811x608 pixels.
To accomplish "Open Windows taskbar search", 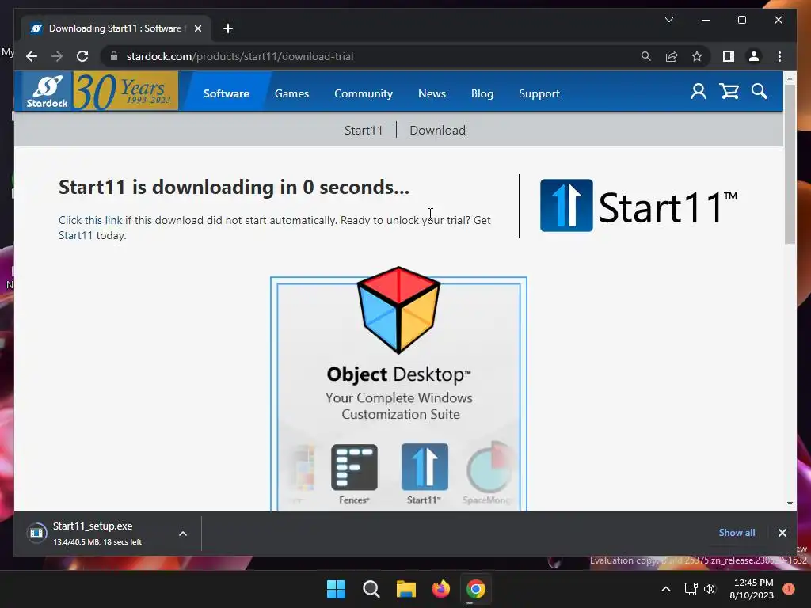I will tap(371, 589).
